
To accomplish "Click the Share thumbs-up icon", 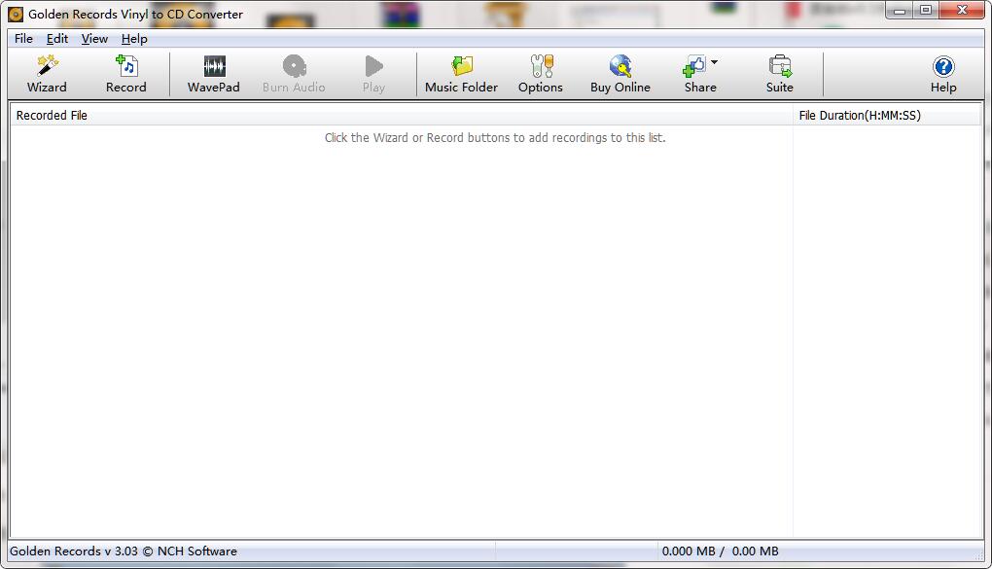I will (694, 66).
